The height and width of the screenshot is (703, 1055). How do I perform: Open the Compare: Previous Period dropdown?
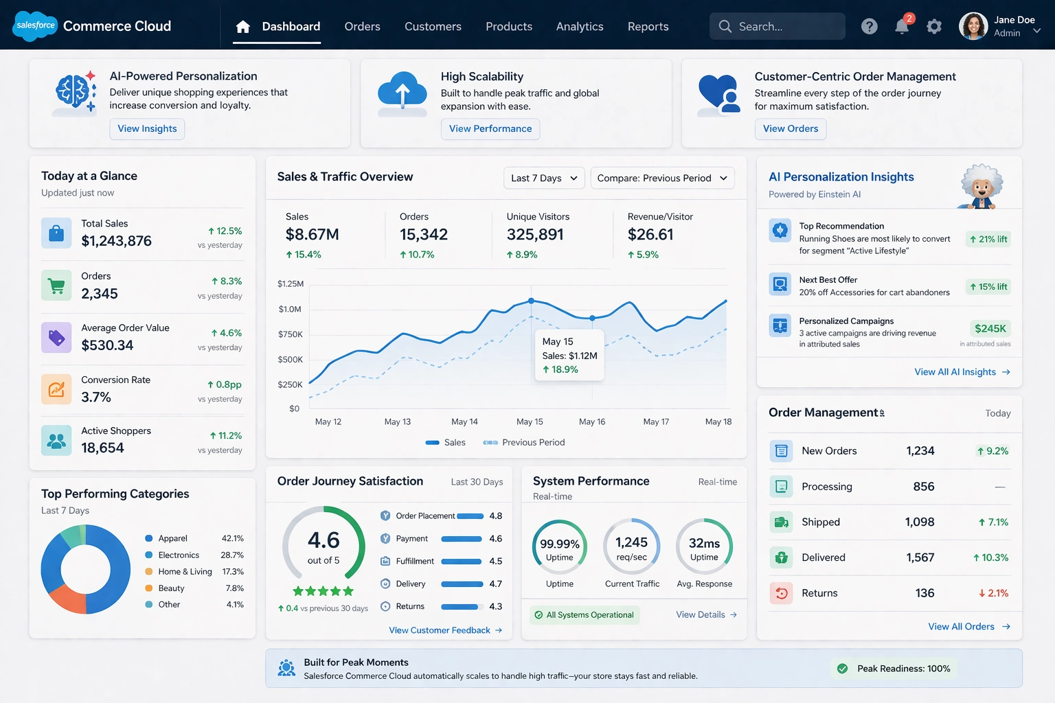(661, 178)
